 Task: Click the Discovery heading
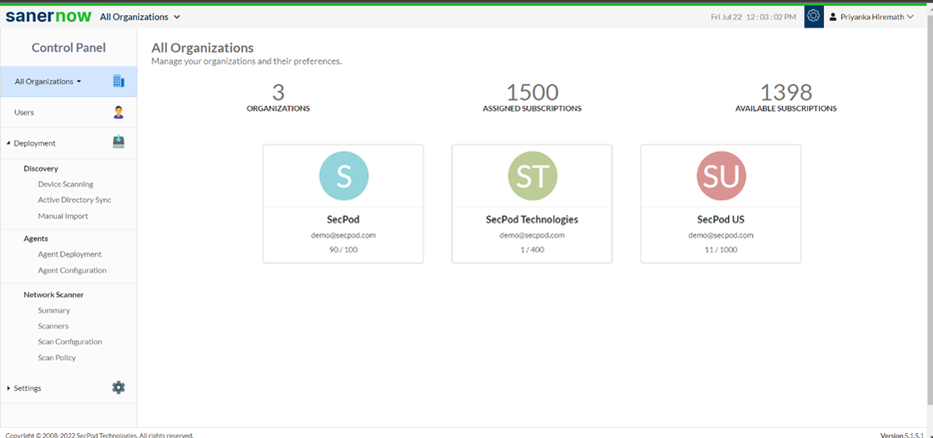click(41, 169)
